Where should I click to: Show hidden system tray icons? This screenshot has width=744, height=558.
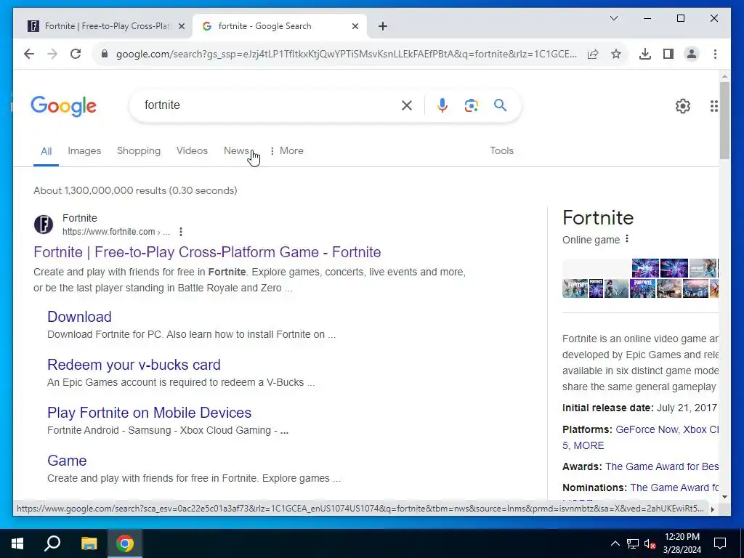pos(615,543)
